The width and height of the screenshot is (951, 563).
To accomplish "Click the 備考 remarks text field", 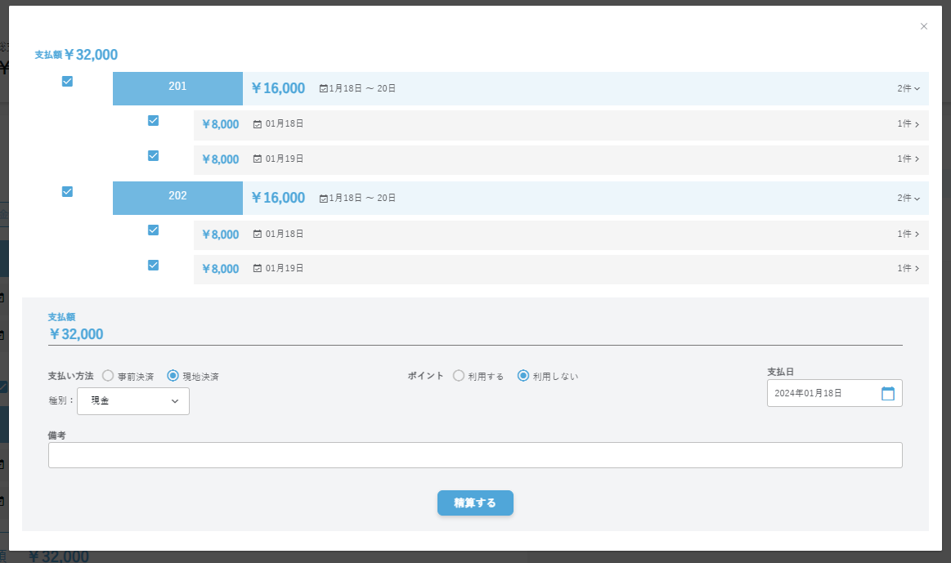I will point(475,455).
